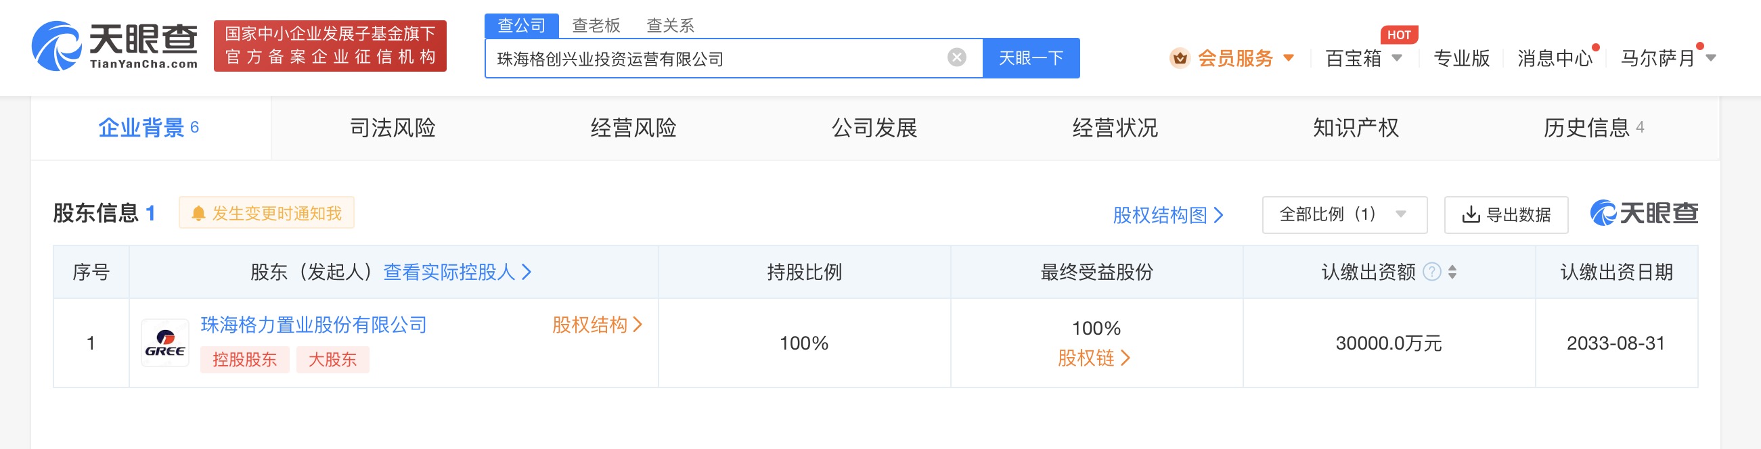1761x449 pixels.
Task: Switch to 查关系 search tab
Action: click(670, 26)
